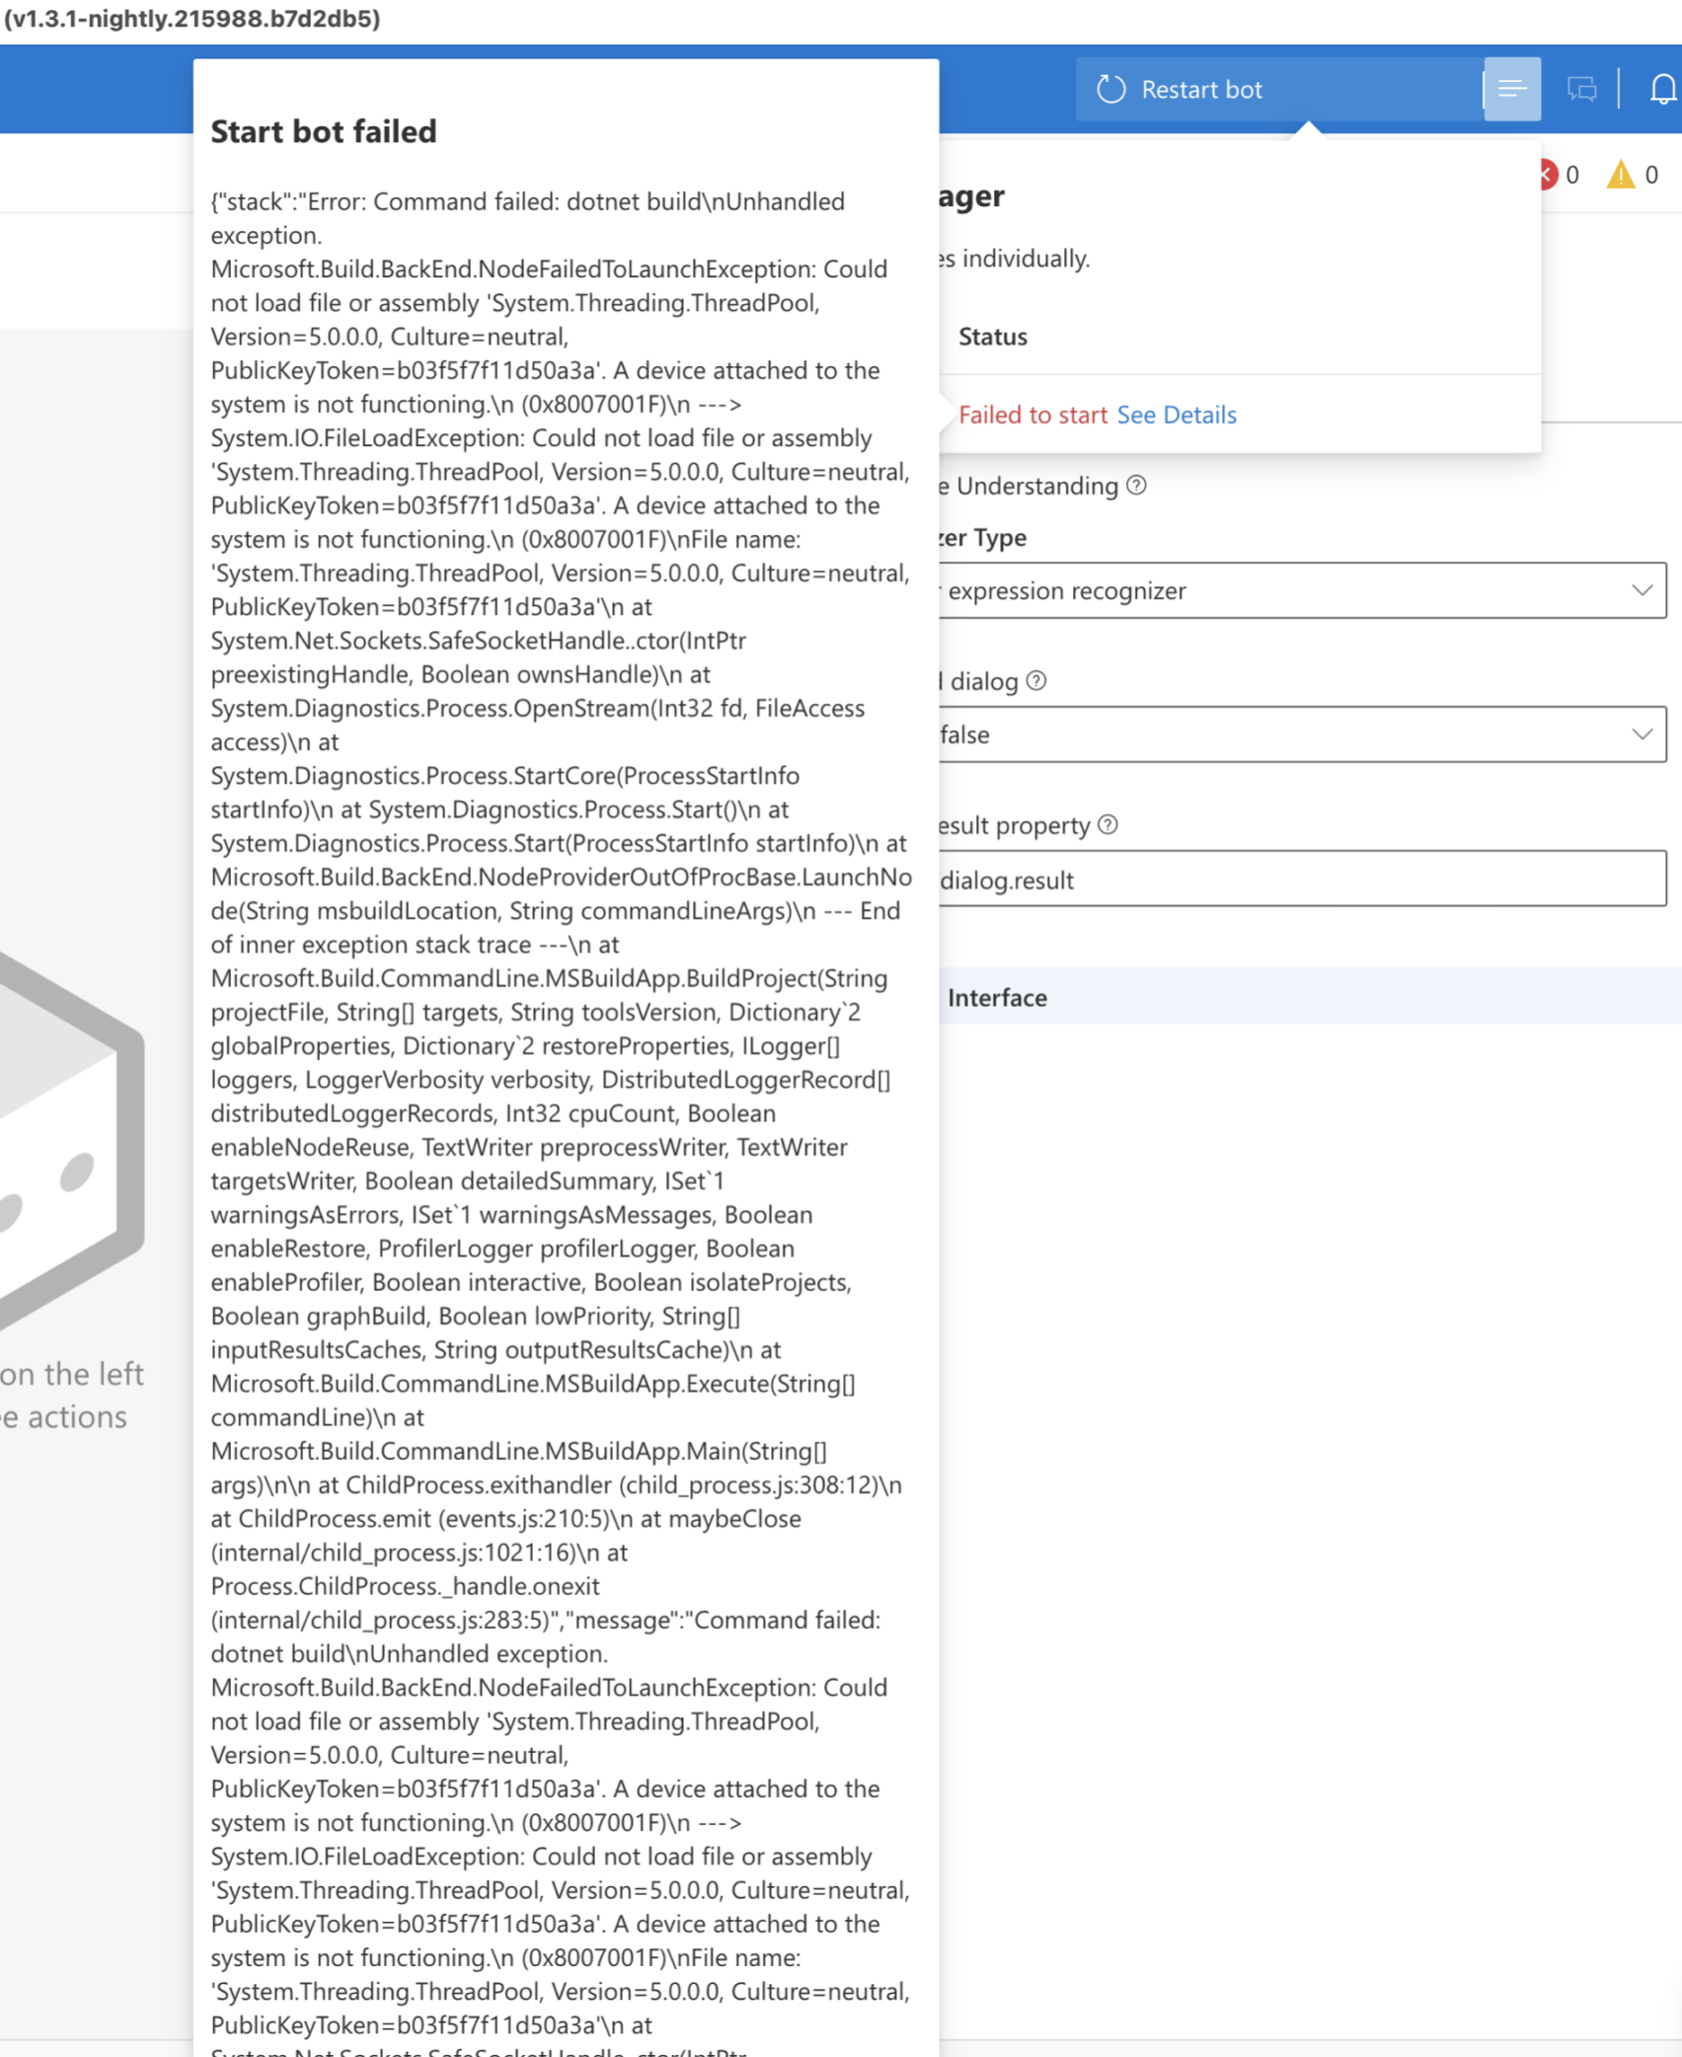Viewport: 1682px width, 2057px height.
Task: Open the notifications bell icon
Action: (1662, 89)
